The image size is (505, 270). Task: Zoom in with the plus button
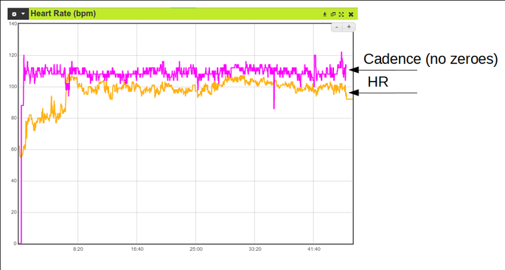pyautogui.click(x=349, y=27)
